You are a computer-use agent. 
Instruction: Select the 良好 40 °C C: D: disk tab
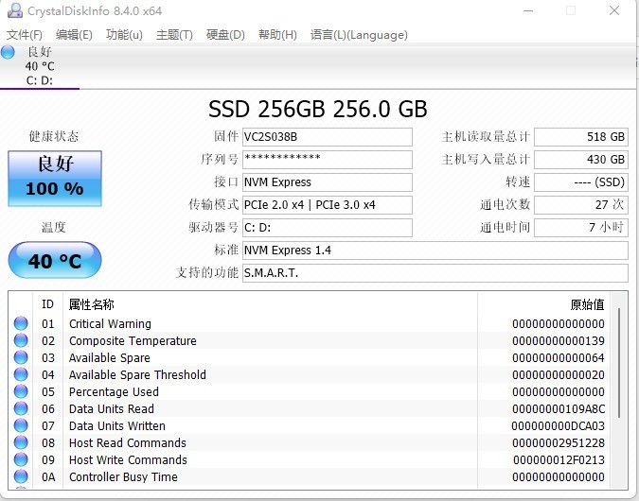[40, 66]
